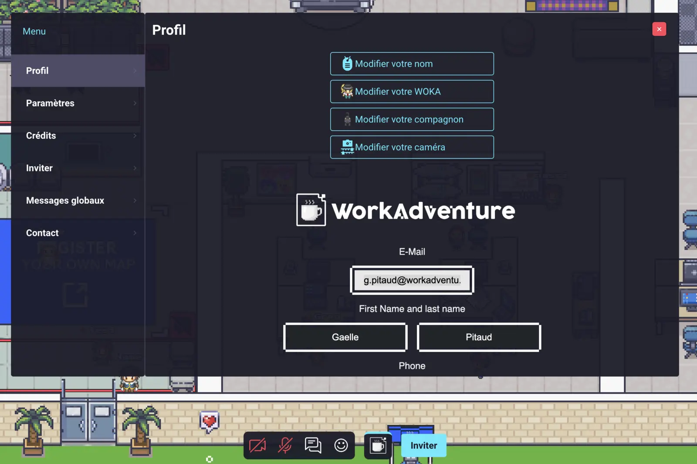The width and height of the screenshot is (697, 464).
Task: Click the 'WorkAdventure' logo text
Action: tap(423, 211)
